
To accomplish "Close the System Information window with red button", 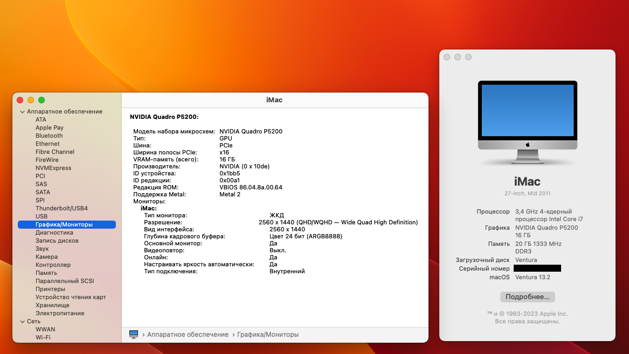I will (20, 100).
